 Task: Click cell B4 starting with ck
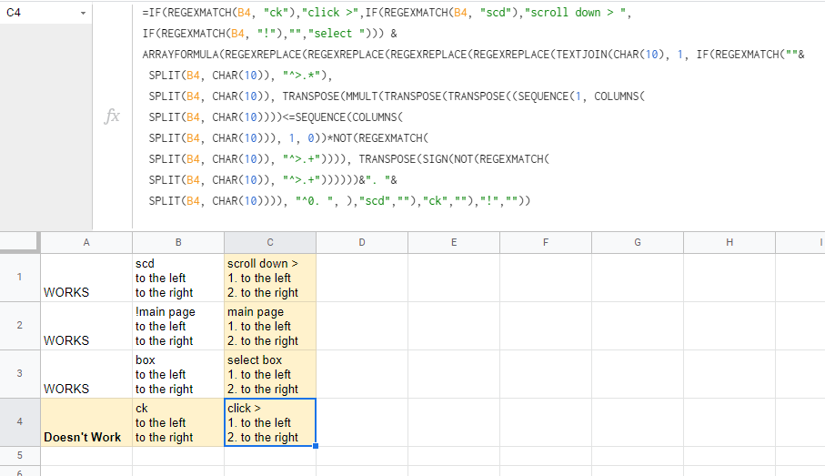(178, 422)
